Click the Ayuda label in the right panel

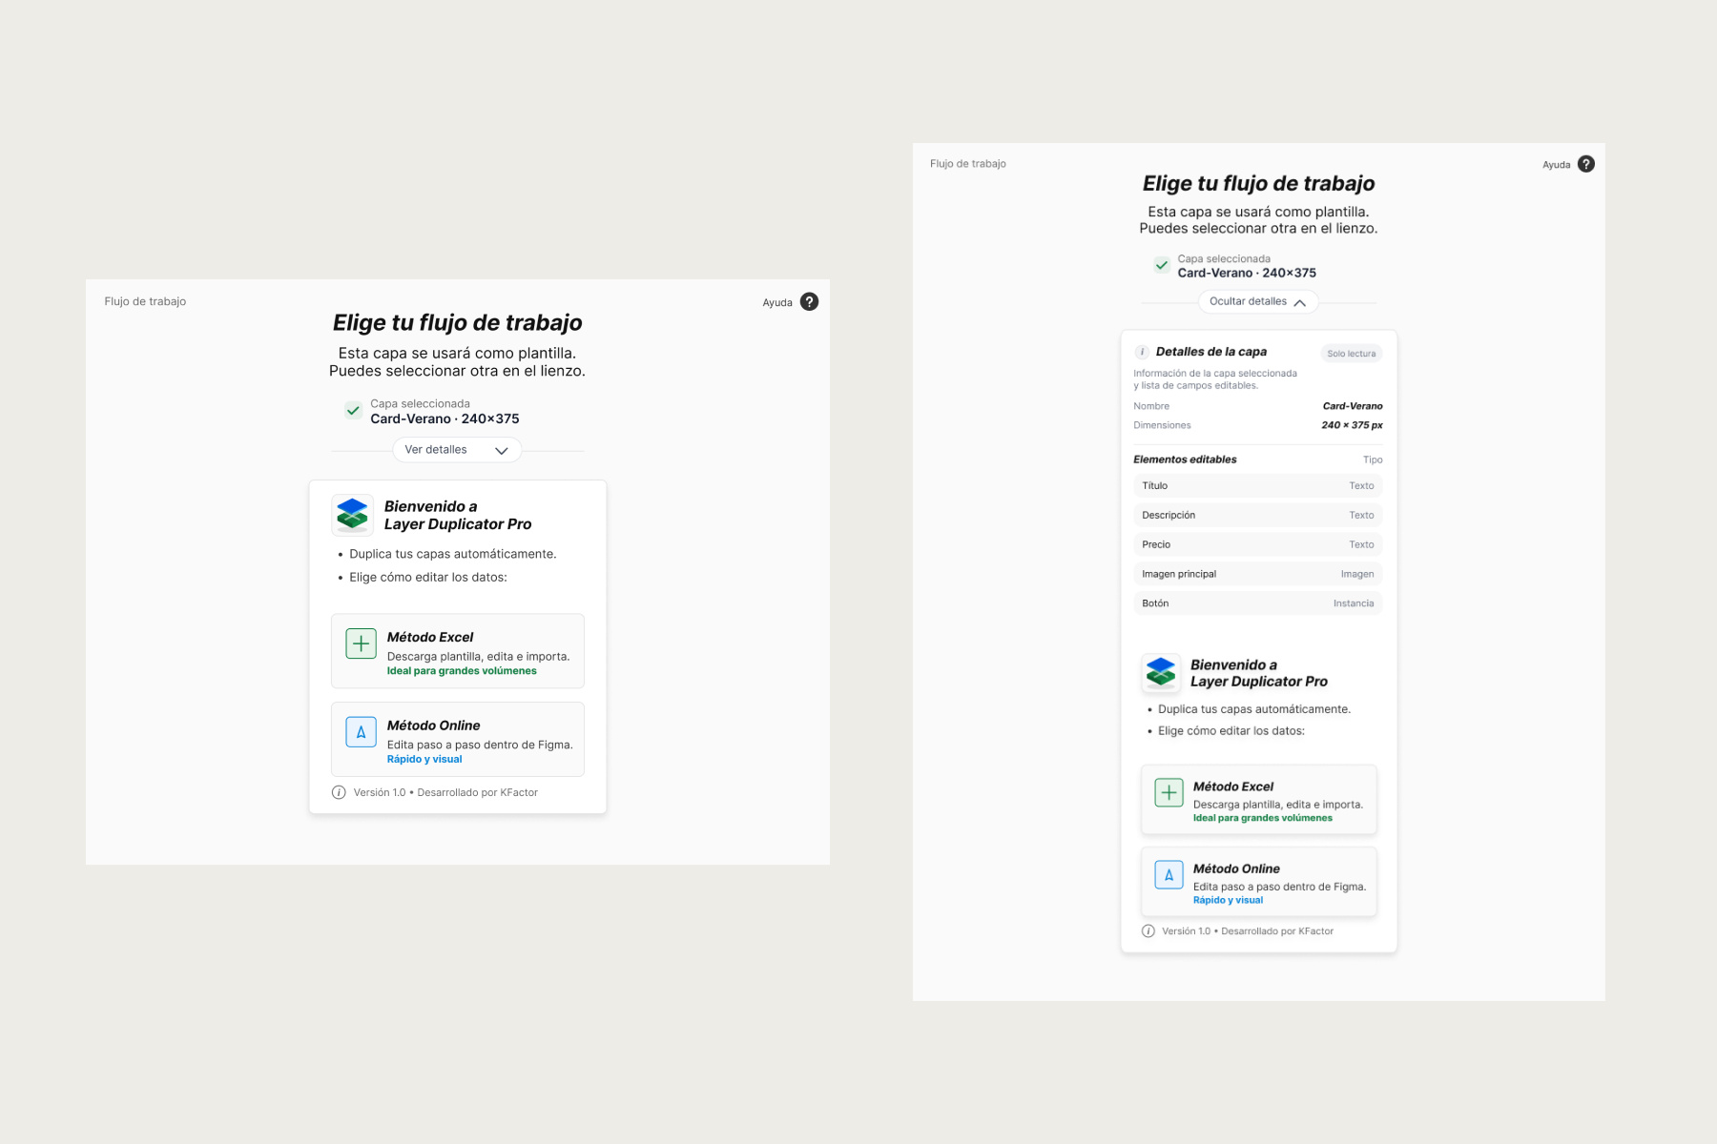(x=1556, y=165)
